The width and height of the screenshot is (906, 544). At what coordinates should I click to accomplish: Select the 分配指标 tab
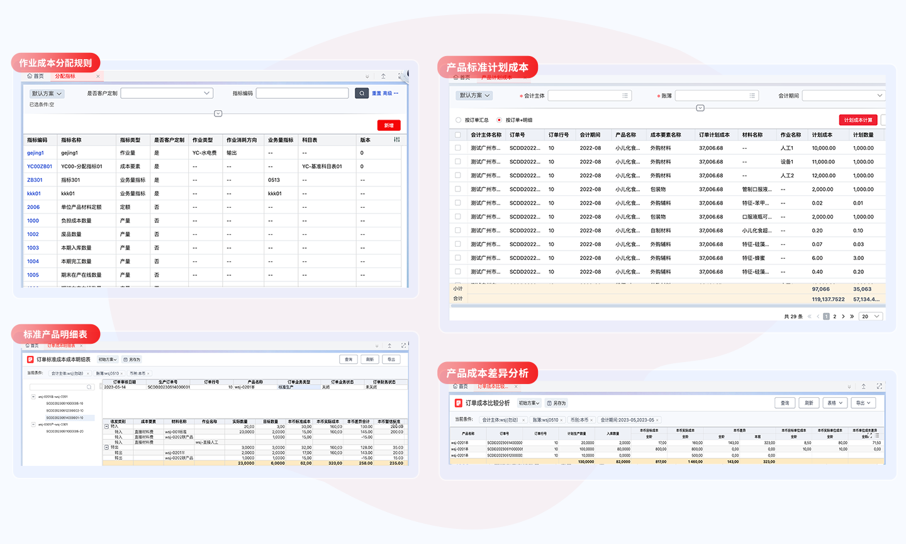[65, 76]
